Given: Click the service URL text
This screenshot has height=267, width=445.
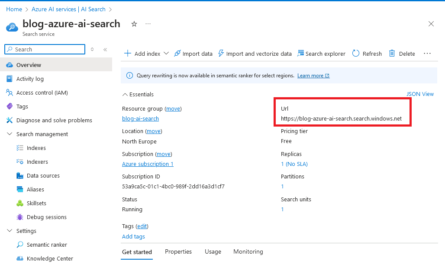Looking at the screenshot, I should point(341,119).
